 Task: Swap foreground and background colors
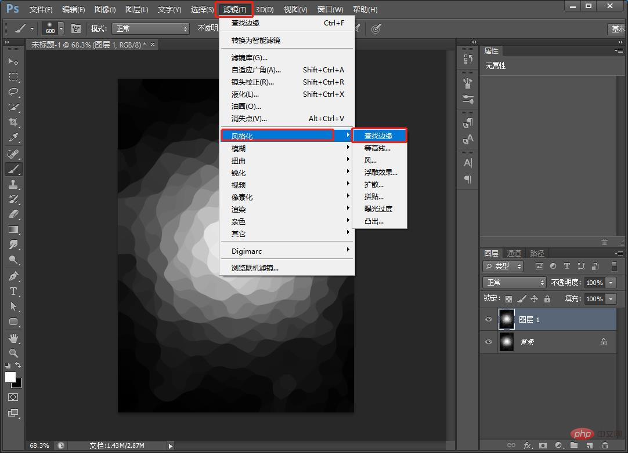coord(18,365)
